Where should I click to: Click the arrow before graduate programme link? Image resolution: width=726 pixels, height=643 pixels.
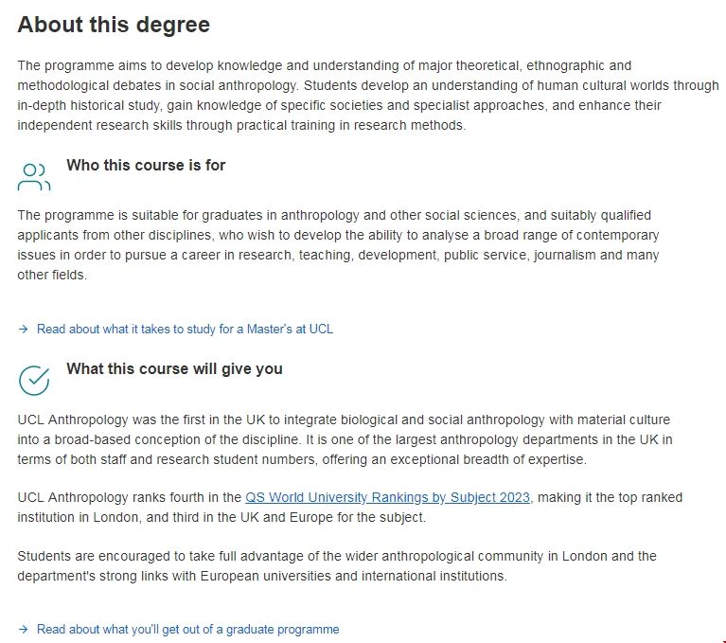coord(24,629)
